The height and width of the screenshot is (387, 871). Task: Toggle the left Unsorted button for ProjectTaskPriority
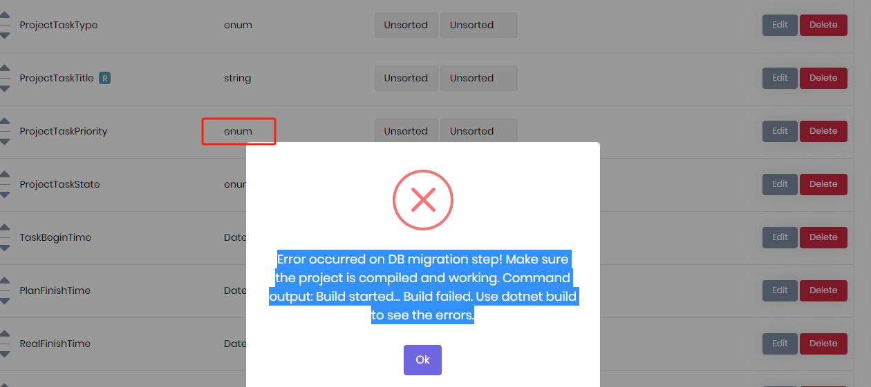point(406,131)
